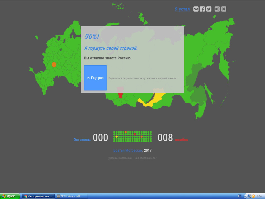Select the Chrome browser taskbar item
The width and height of the screenshot is (265, 199).
[x=38, y=196]
